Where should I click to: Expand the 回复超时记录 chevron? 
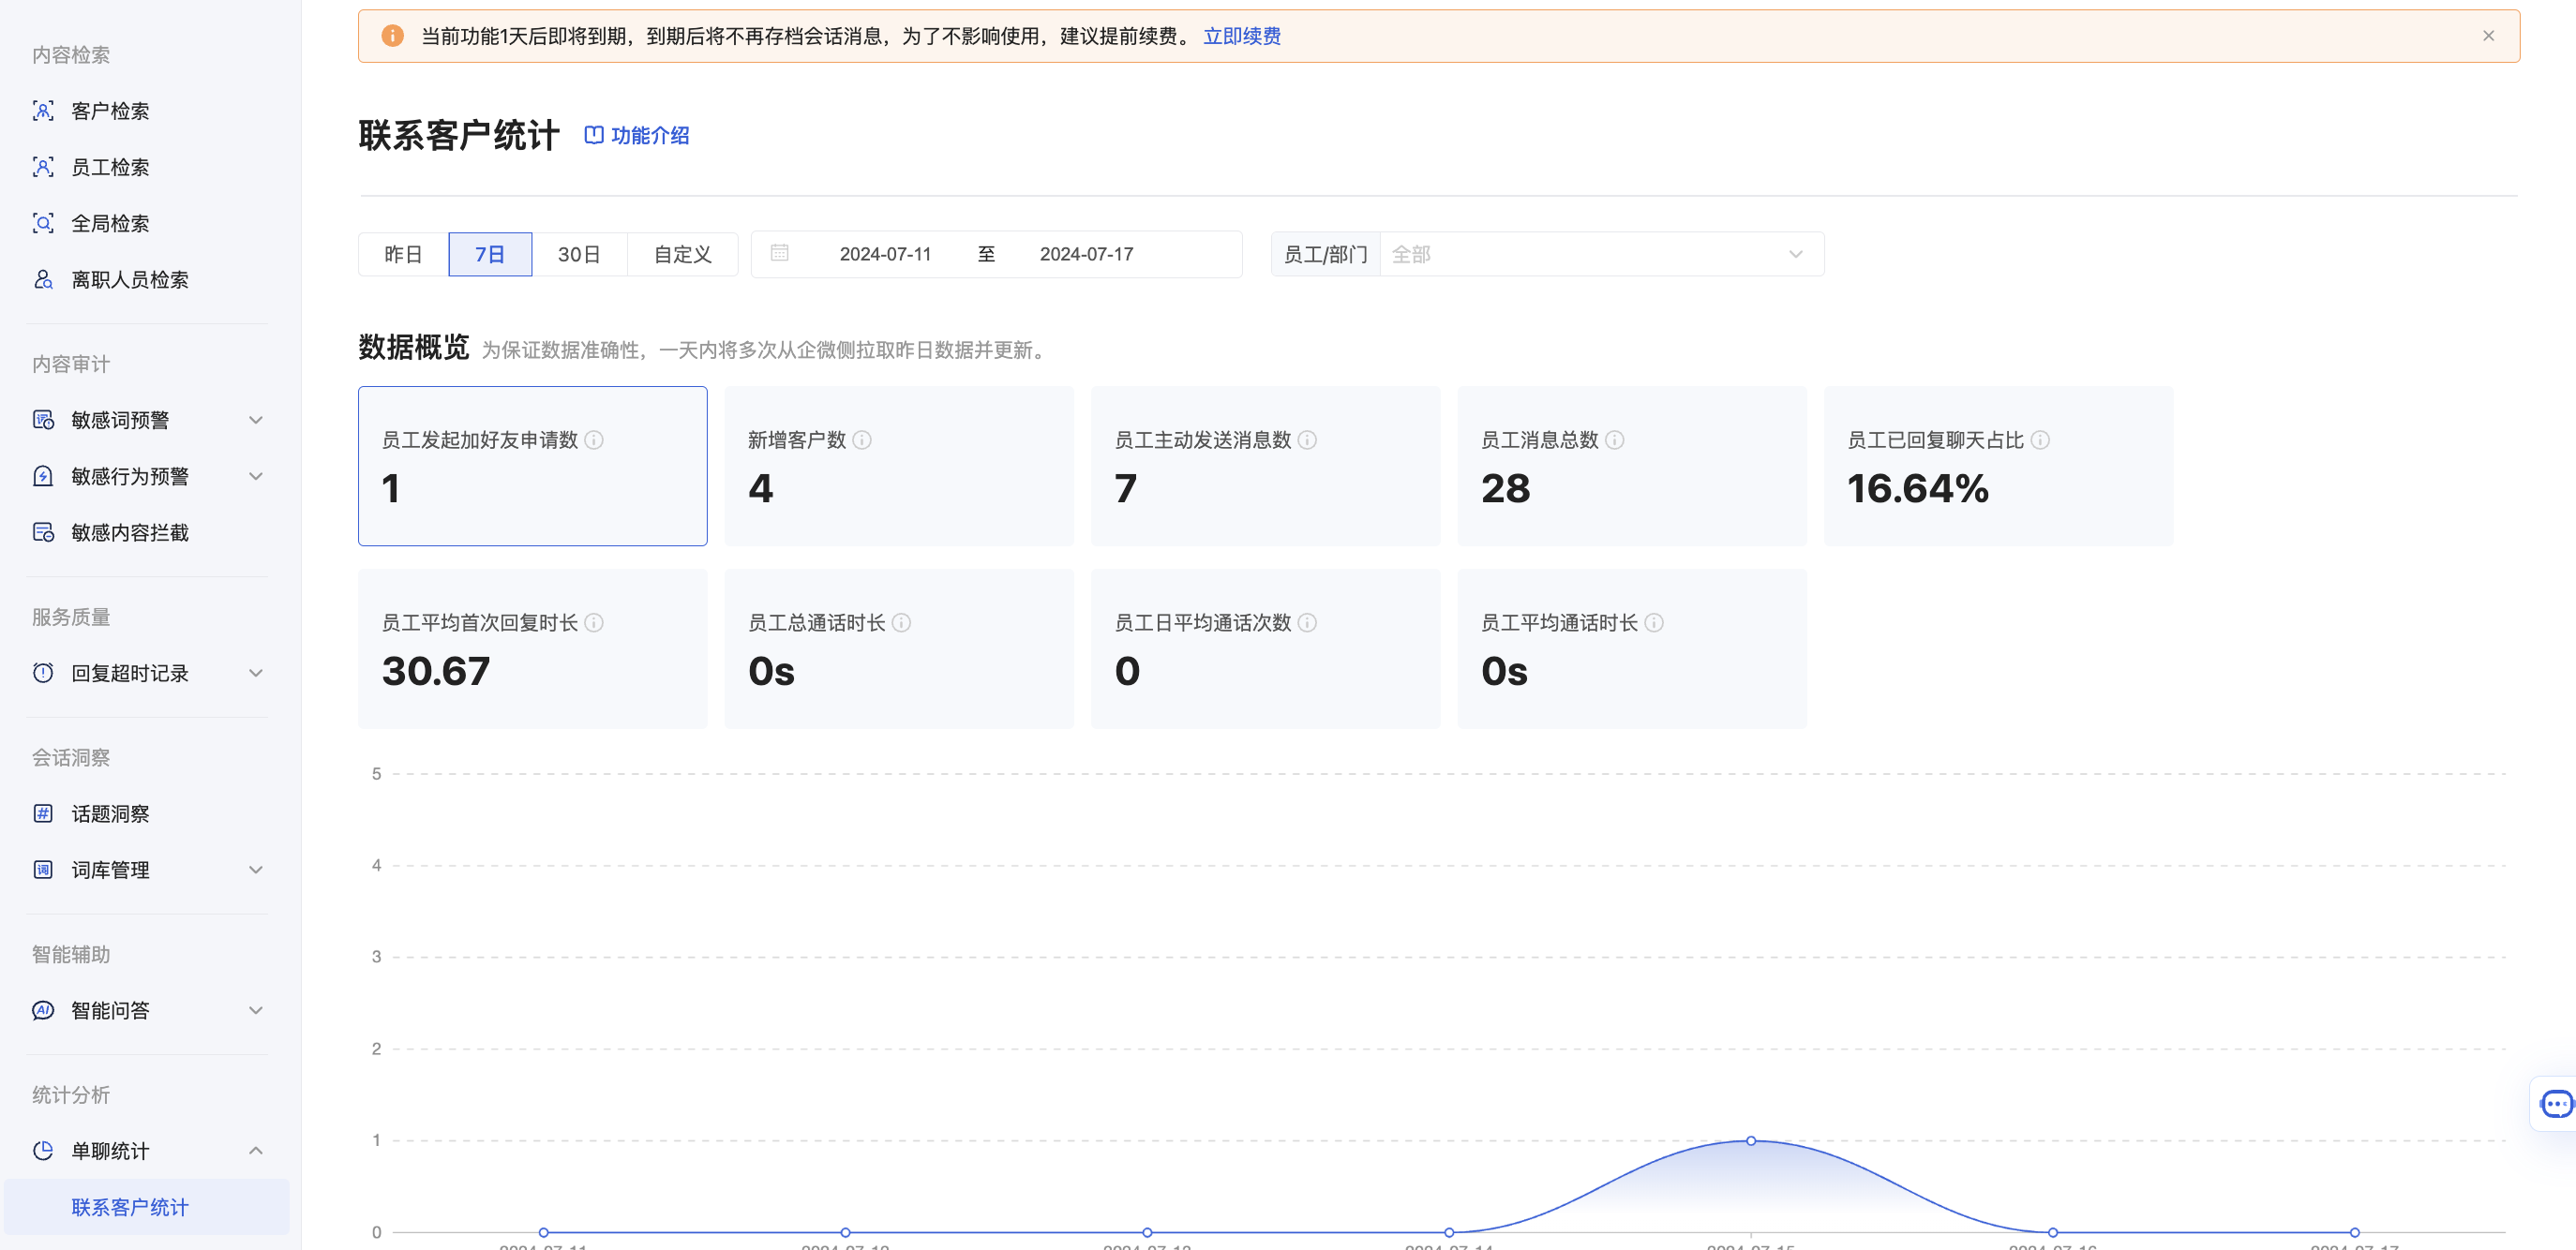[x=256, y=673]
